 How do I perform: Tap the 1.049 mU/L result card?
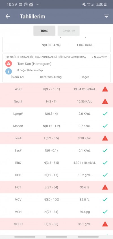point(56,44)
